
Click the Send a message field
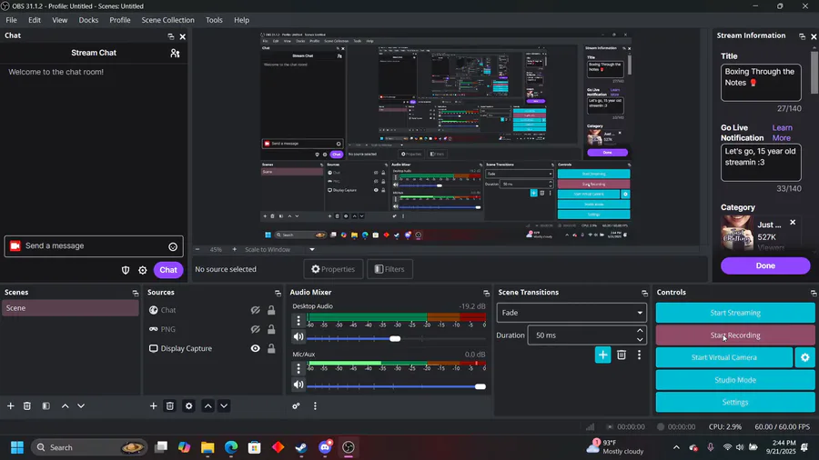click(x=94, y=246)
